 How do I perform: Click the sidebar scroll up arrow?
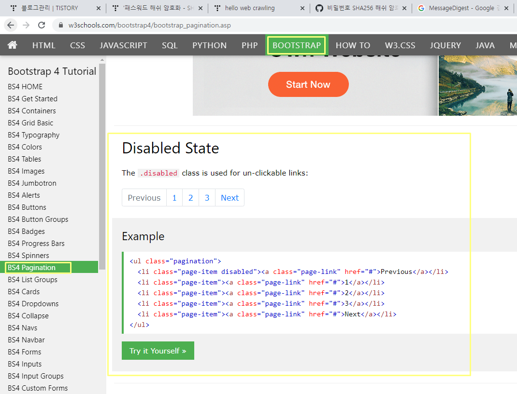pos(102,60)
